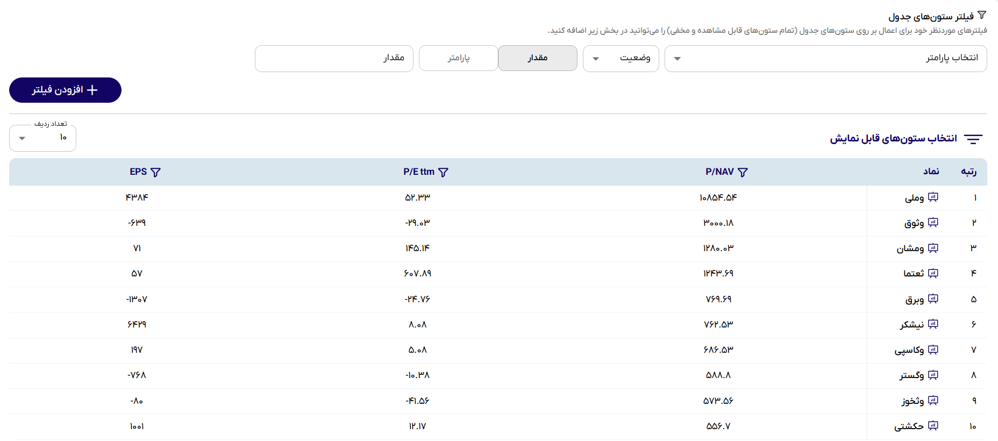Click the EPS column header
Image resolution: width=998 pixels, height=441 pixels.
point(138,172)
